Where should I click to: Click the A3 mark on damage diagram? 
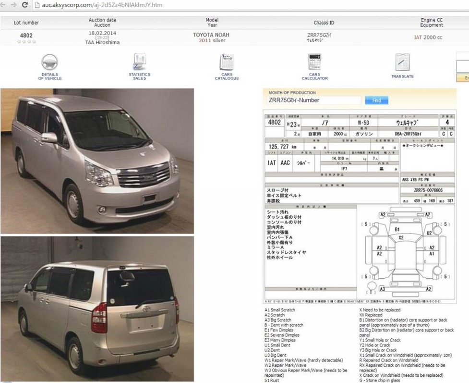point(382,289)
